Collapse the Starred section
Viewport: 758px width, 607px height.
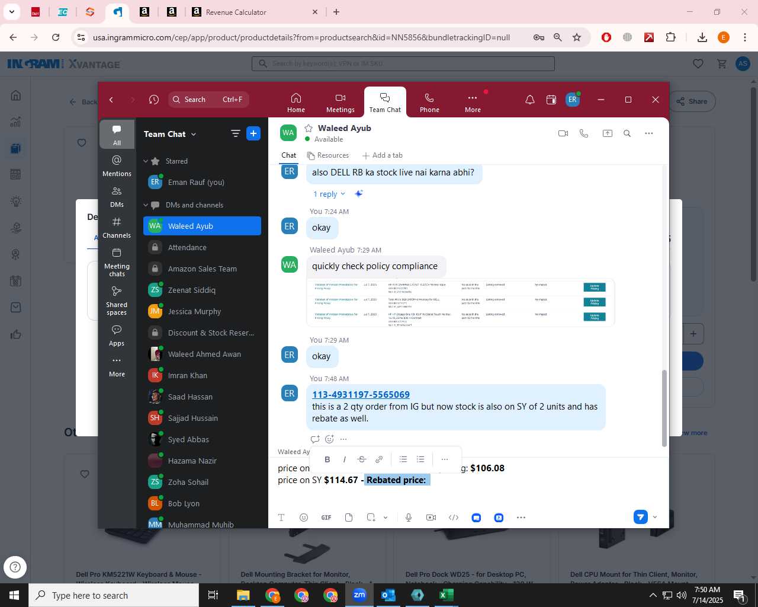[x=146, y=161]
